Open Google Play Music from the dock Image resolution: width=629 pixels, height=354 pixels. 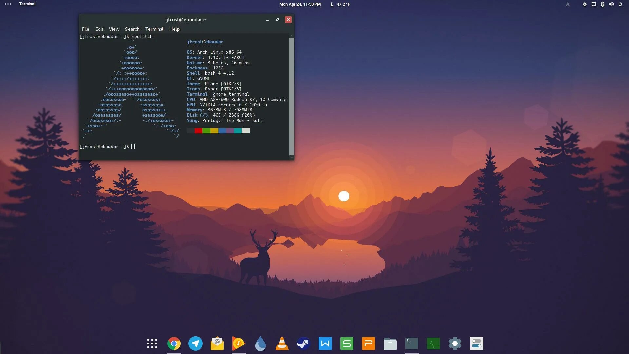(239, 344)
